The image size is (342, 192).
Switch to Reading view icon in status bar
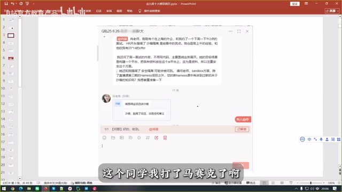282,183
